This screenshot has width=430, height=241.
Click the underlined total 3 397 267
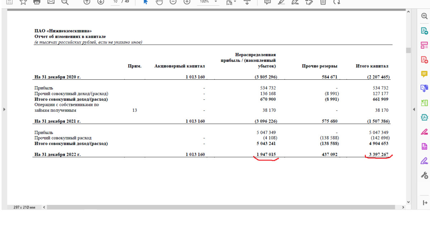tap(379, 154)
